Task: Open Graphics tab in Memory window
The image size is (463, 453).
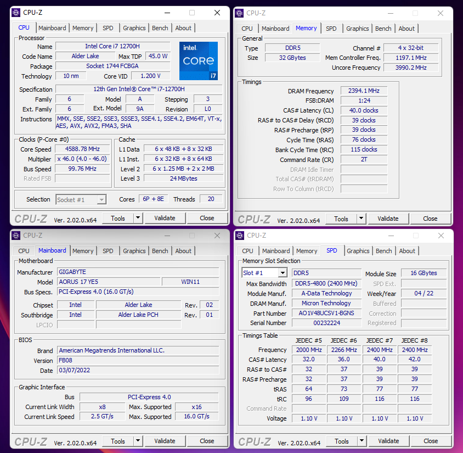Action: [358, 29]
